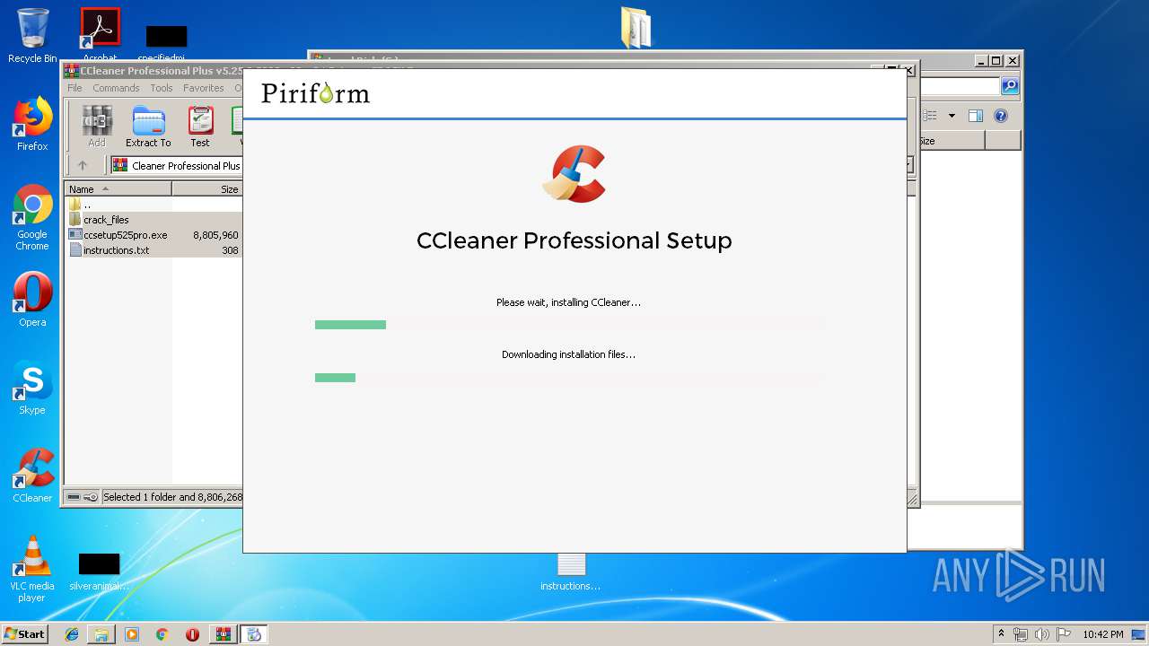Click the CCleaner Professional Setup heading

coord(574,240)
